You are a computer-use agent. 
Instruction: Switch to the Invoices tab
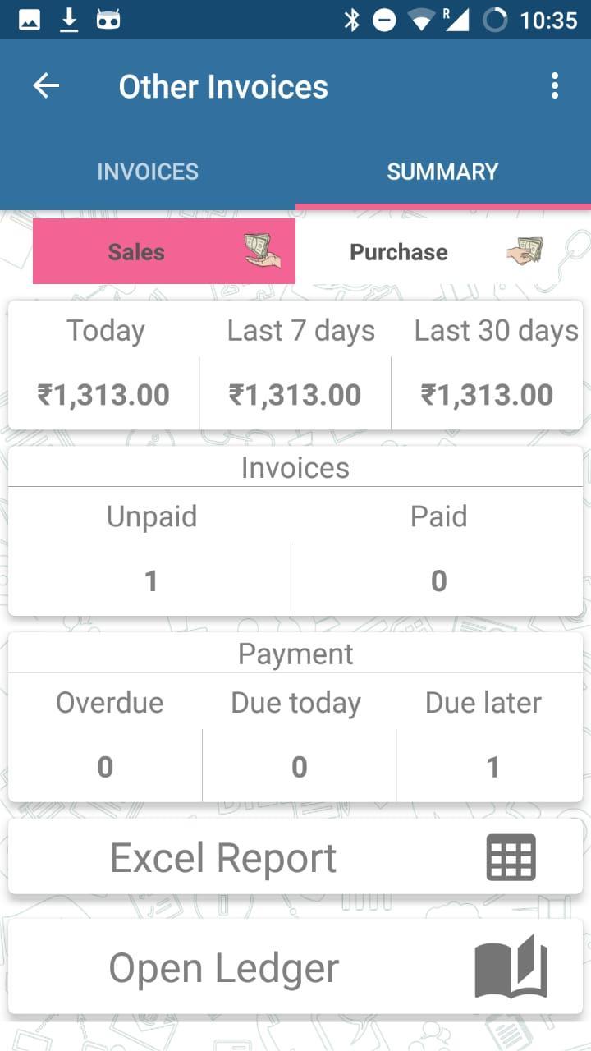coord(148,172)
